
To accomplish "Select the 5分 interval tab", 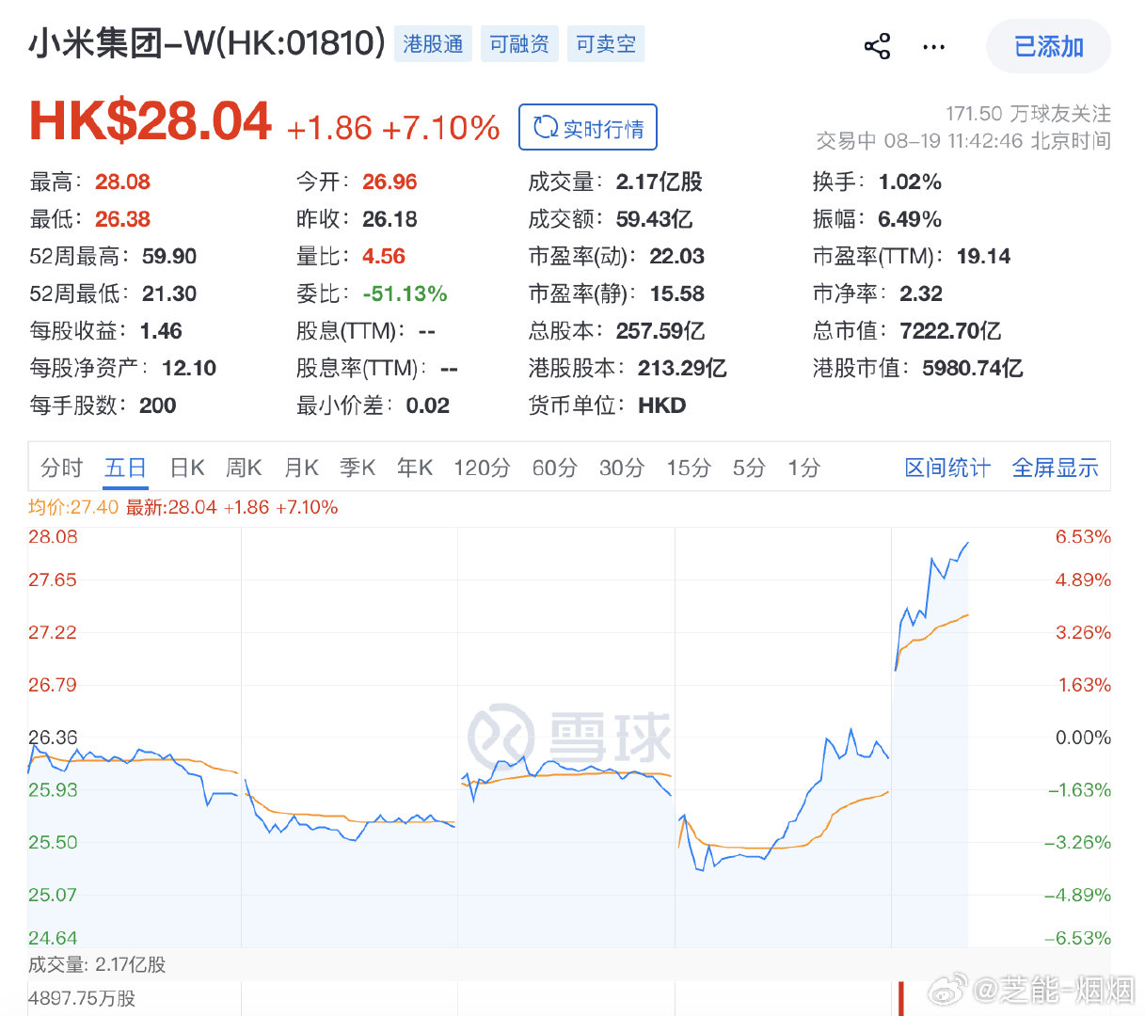I will pyautogui.click(x=749, y=468).
